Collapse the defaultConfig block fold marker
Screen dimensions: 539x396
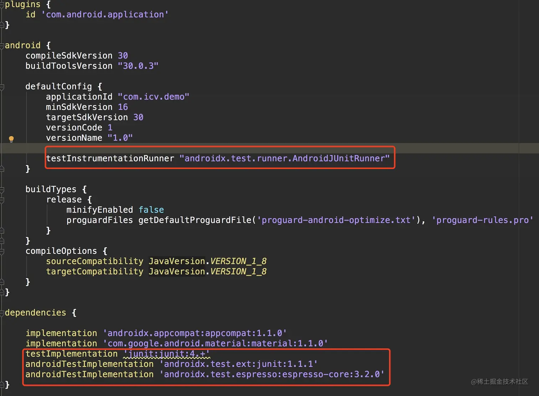tap(2, 87)
